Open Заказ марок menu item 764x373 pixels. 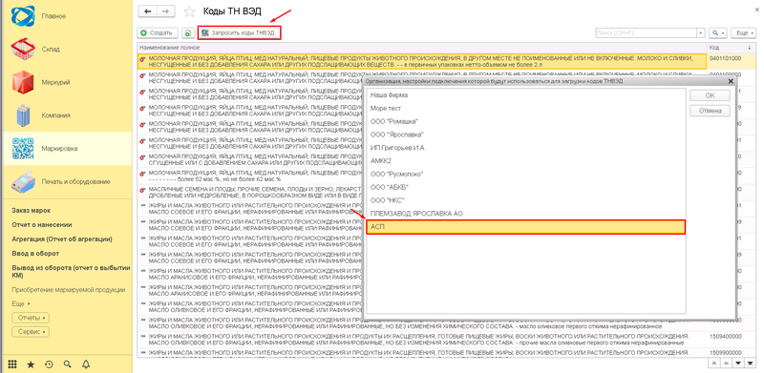coord(32,211)
